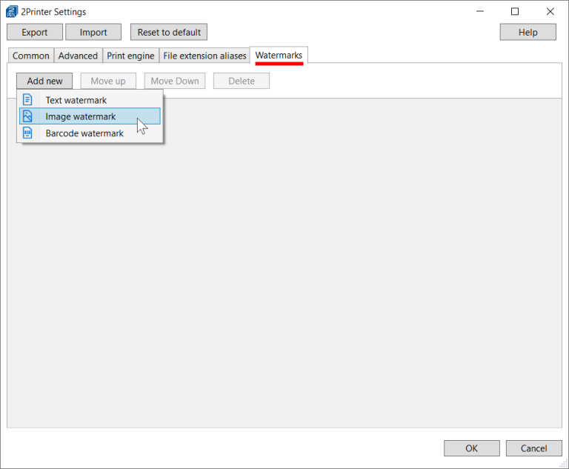Open the Add new dropdown button
Image resolution: width=569 pixels, height=469 pixels.
[x=44, y=81]
